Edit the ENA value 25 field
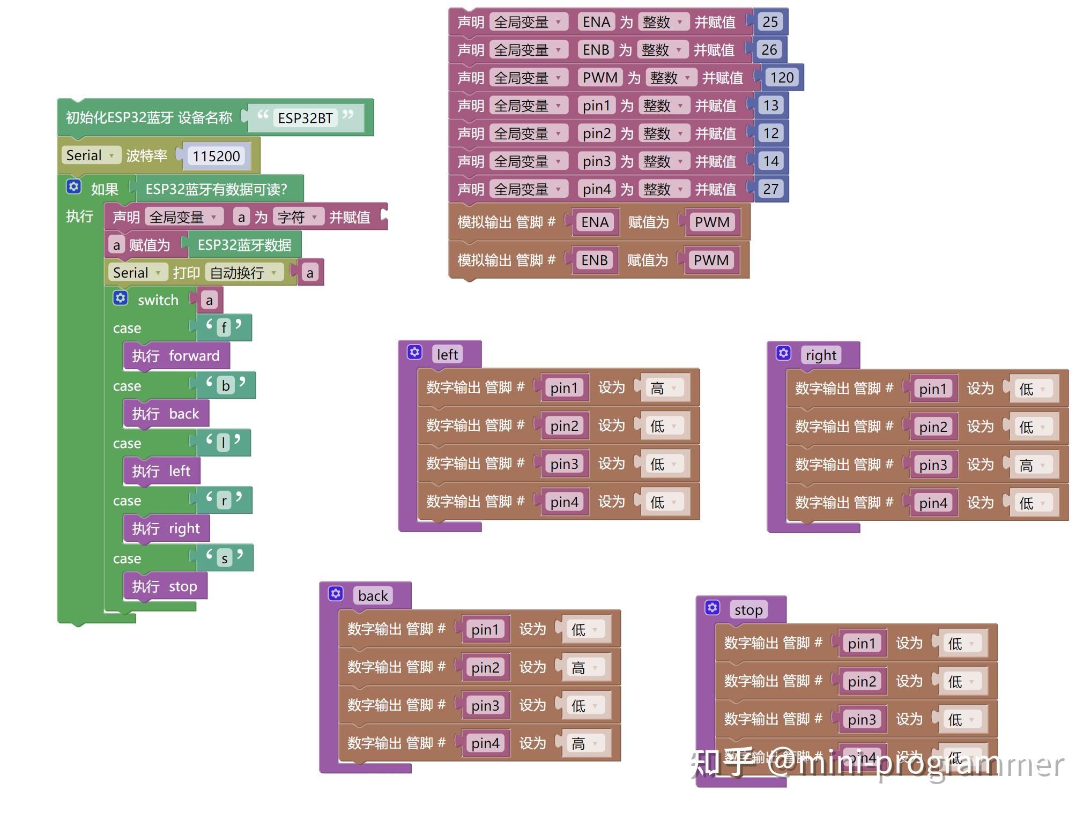 pyautogui.click(x=770, y=22)
